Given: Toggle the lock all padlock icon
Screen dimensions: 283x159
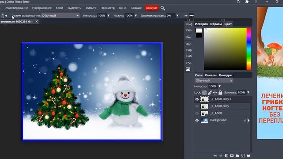Looking at the screenshot, I should (220, 93).
